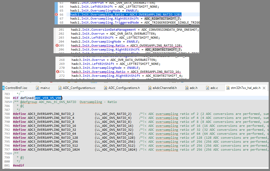The width and height of the screenshot is (270, 171).
Task: Click the error marker on line 271
Action: click(x=57, y=71)
